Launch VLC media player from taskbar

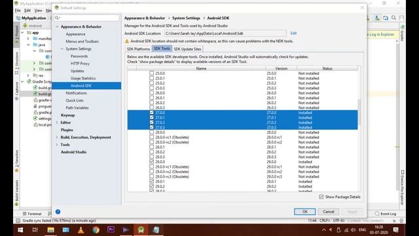coord(81,230)
